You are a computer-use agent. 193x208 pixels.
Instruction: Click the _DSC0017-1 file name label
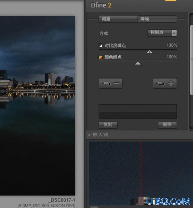(x=62, y=200)
